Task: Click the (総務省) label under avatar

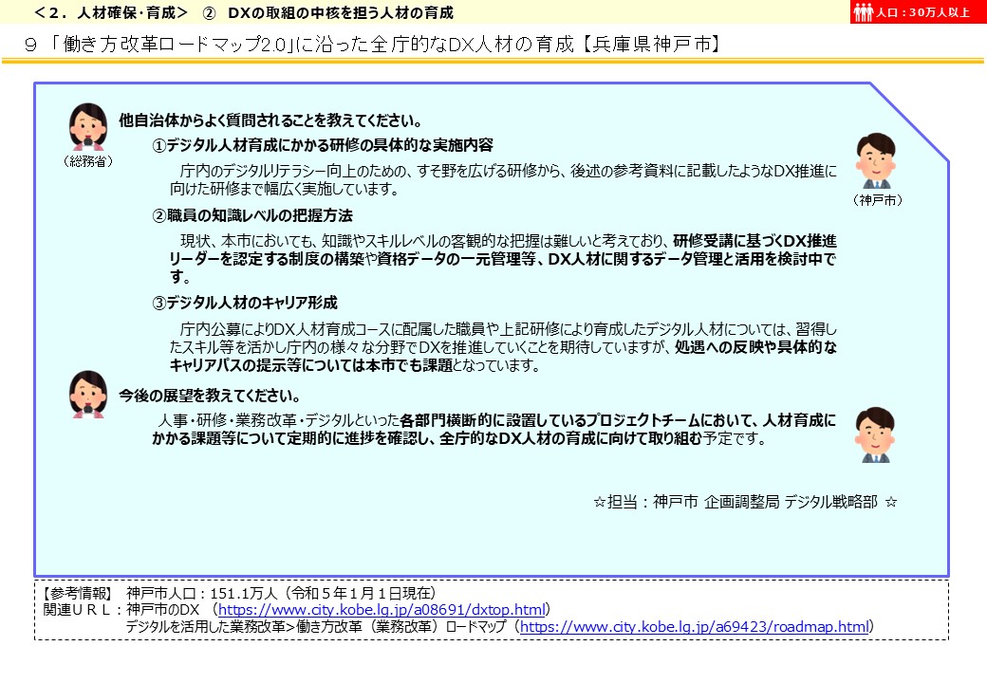Action: tap(88, 161)
